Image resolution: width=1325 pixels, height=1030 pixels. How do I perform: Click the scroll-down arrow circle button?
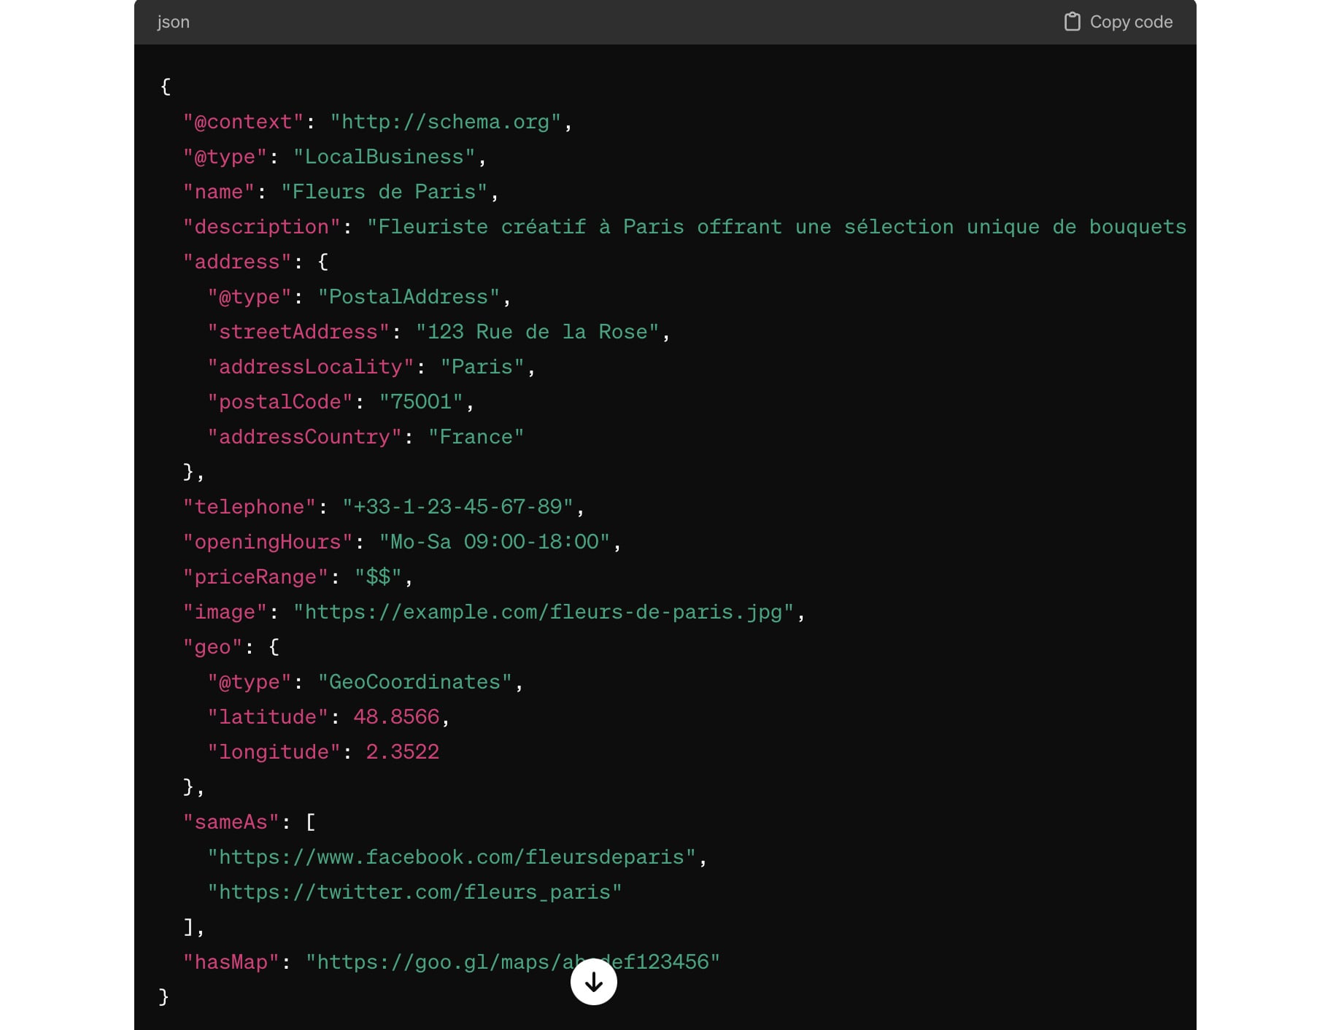(x=594, y=982)
